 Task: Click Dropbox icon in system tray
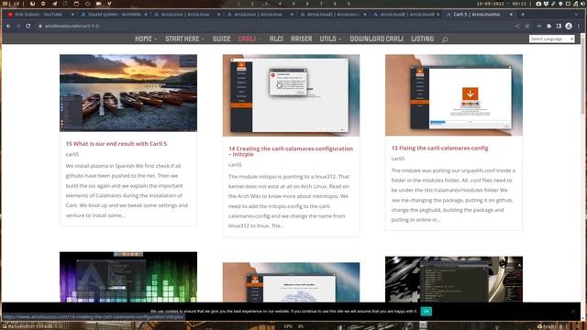pos(546,4)
